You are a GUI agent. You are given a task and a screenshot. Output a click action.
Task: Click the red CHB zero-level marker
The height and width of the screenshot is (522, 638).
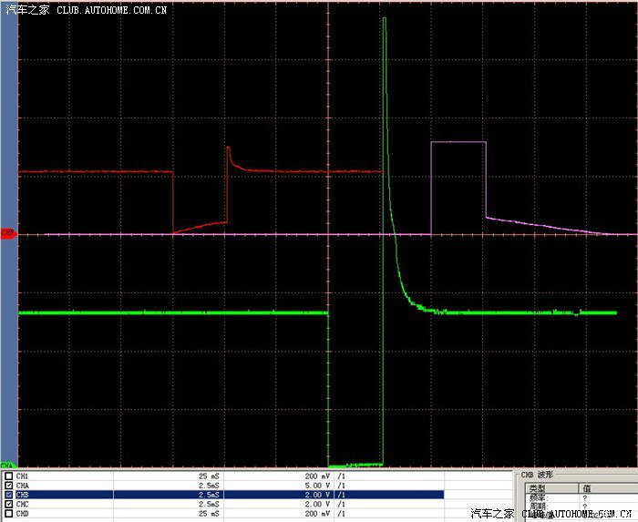tap(8, 233)
